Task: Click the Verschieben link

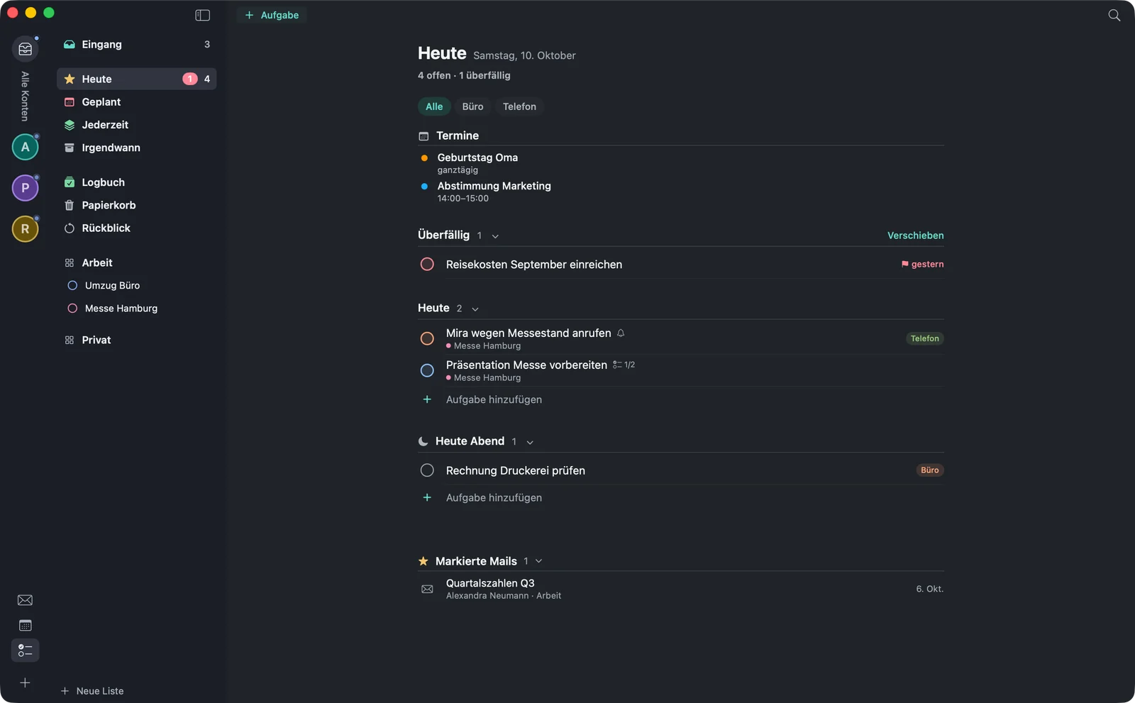Action: click(915, 236)
